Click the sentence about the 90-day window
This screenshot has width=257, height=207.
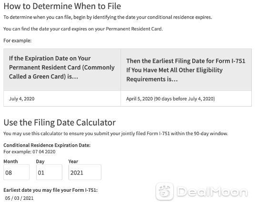point(116,134)
